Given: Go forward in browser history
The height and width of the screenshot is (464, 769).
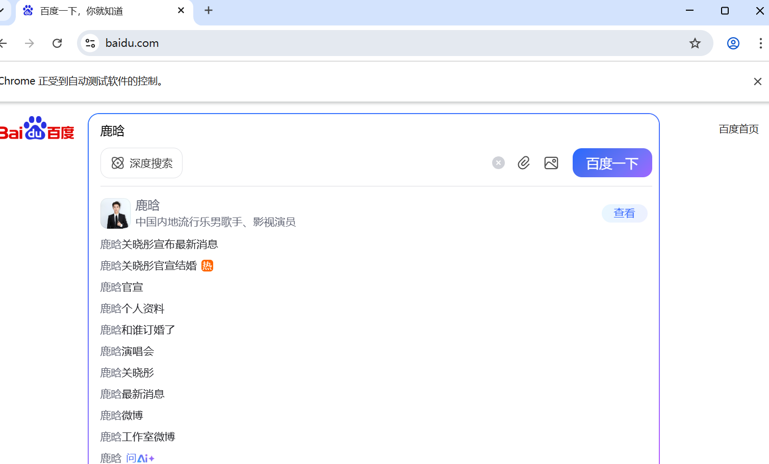Looking at the screenshot, I should coord(30,43).
